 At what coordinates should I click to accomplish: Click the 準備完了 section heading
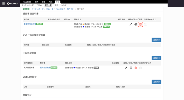[x=27, y=95]
